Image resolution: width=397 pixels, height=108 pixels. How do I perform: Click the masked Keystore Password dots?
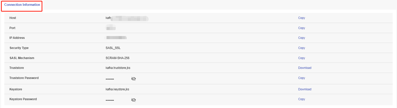point(110,100)
